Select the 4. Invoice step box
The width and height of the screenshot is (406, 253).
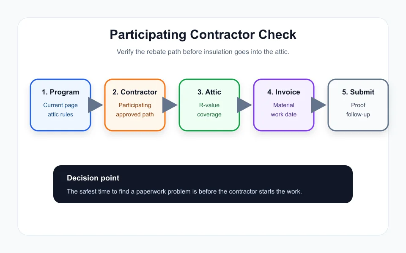pyautogui.click(x=284, y=105)
